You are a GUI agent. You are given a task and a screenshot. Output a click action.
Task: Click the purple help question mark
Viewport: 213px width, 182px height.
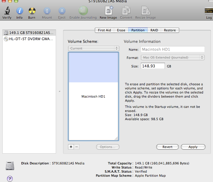coord(10,178)
